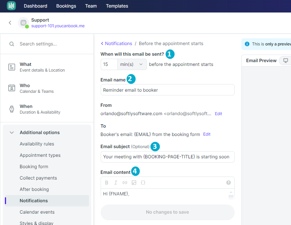Click the back arrow beside Support

[x=10, y=23]
